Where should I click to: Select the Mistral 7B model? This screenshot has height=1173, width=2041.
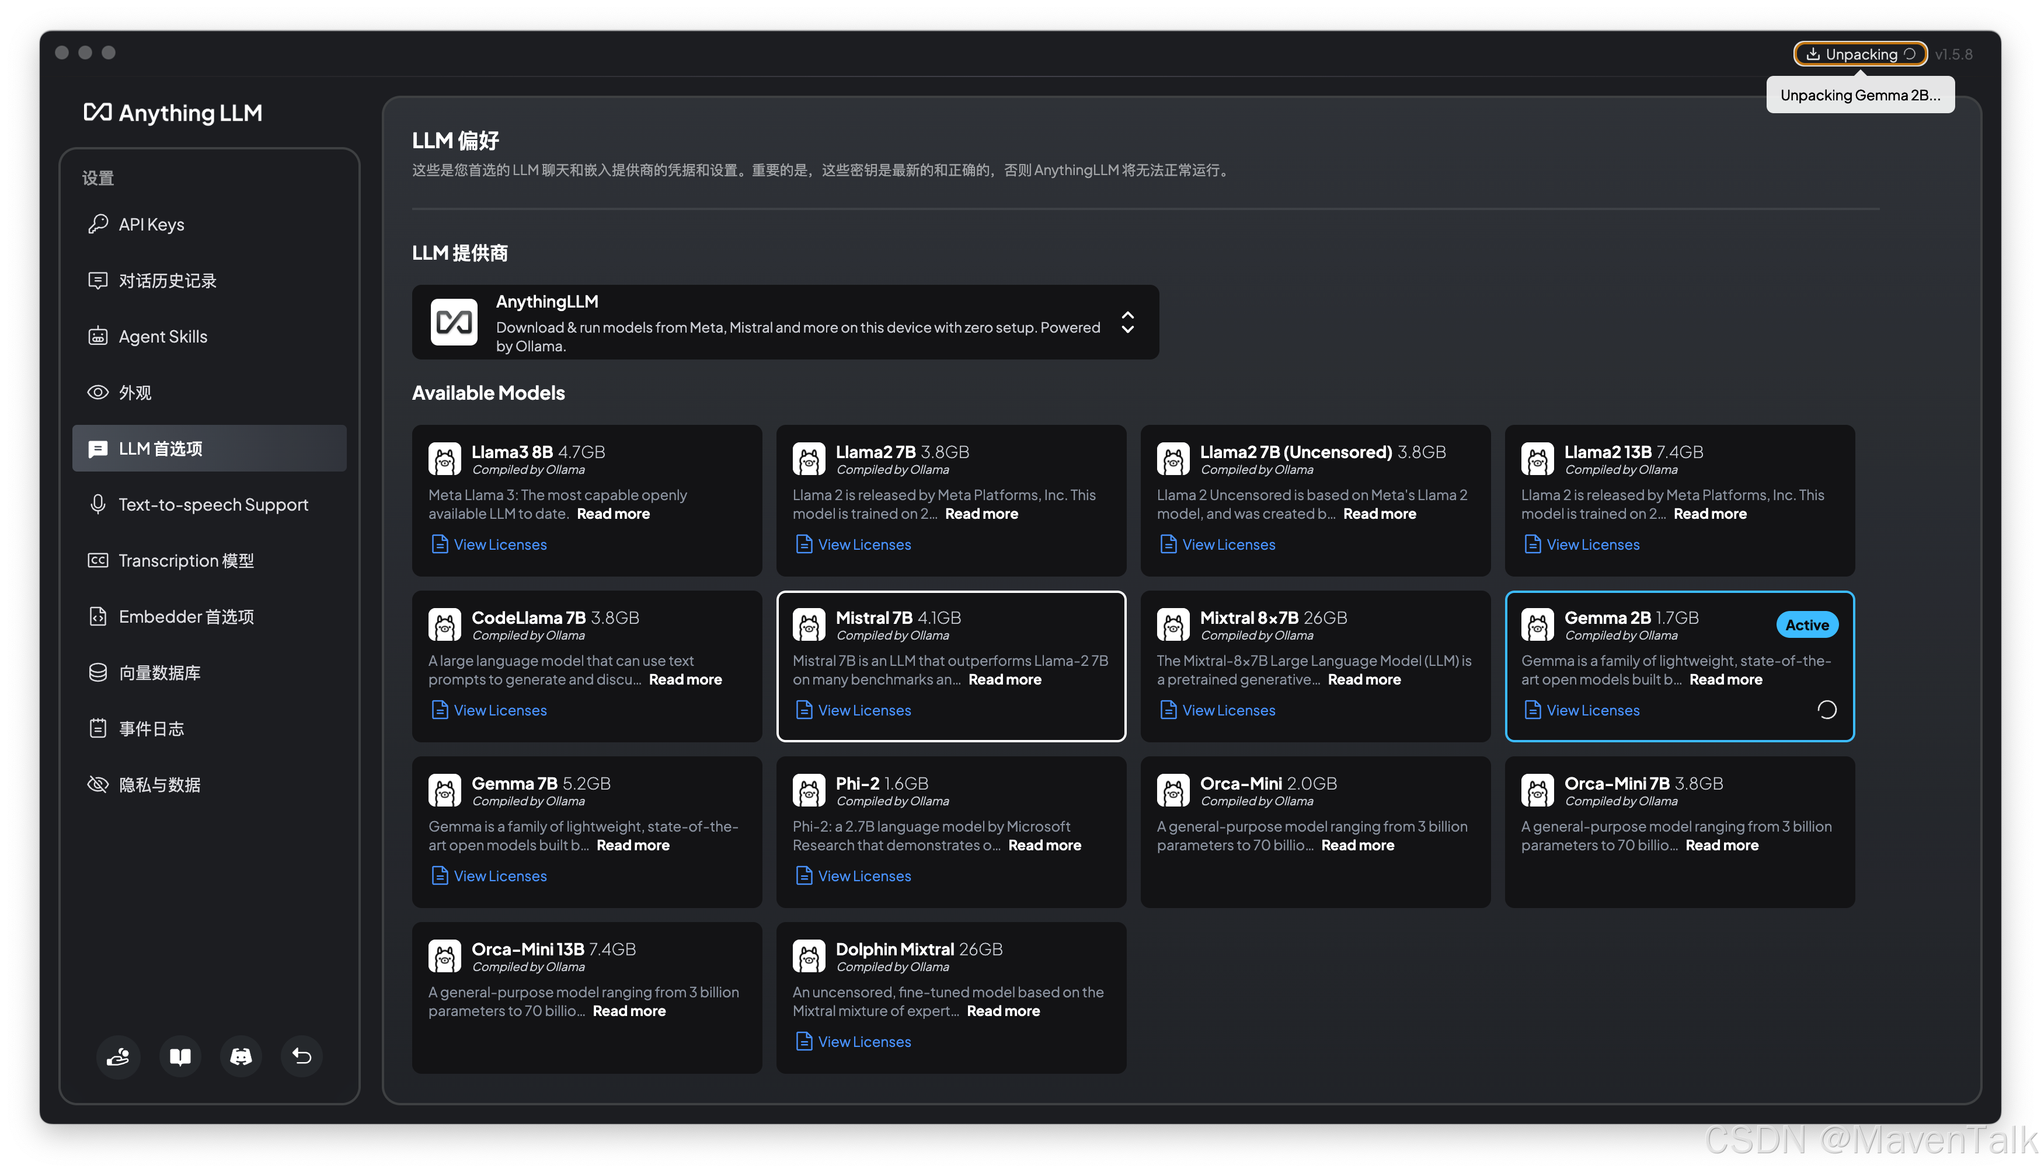(x=951, y=666)
